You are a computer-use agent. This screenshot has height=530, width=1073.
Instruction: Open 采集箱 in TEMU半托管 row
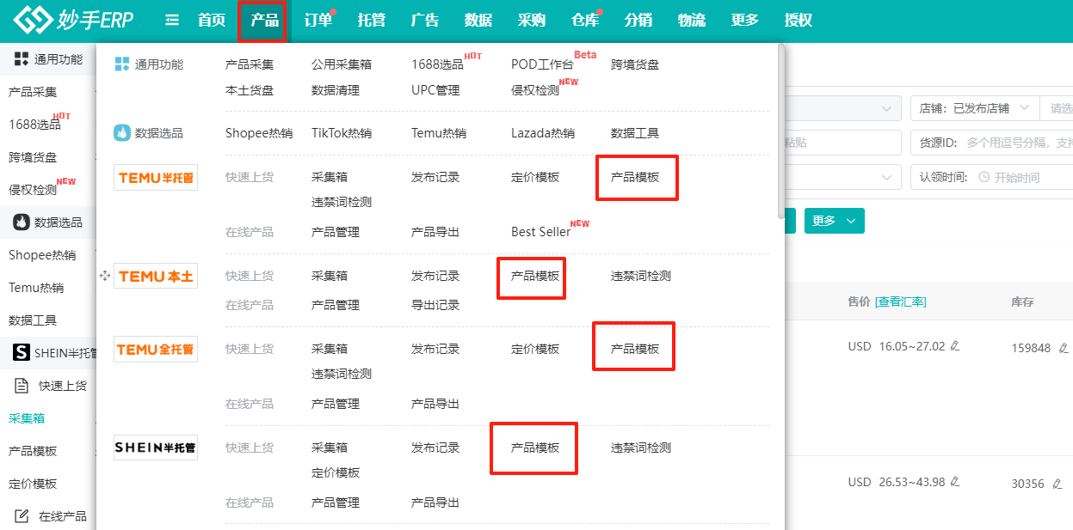(x=330, y=177)
